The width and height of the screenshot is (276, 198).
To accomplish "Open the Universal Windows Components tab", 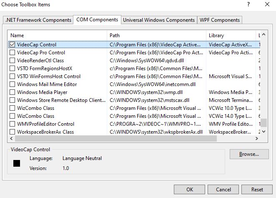I will click(x=159, y=20).
